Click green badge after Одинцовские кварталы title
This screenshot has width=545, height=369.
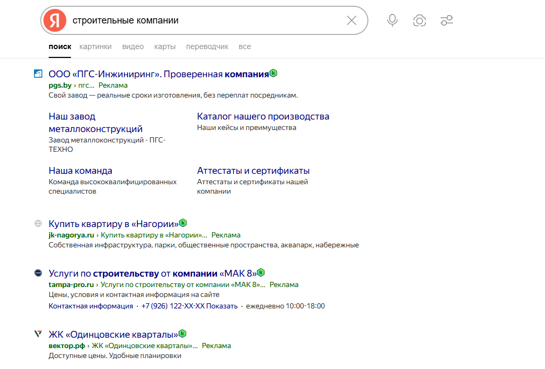click(x=182, y=334)
